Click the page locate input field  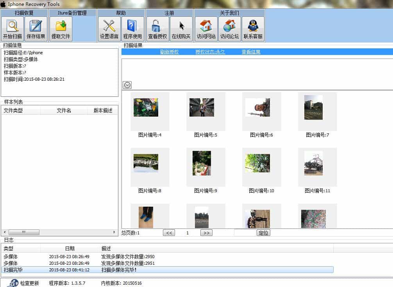click(x=245, y=233)
